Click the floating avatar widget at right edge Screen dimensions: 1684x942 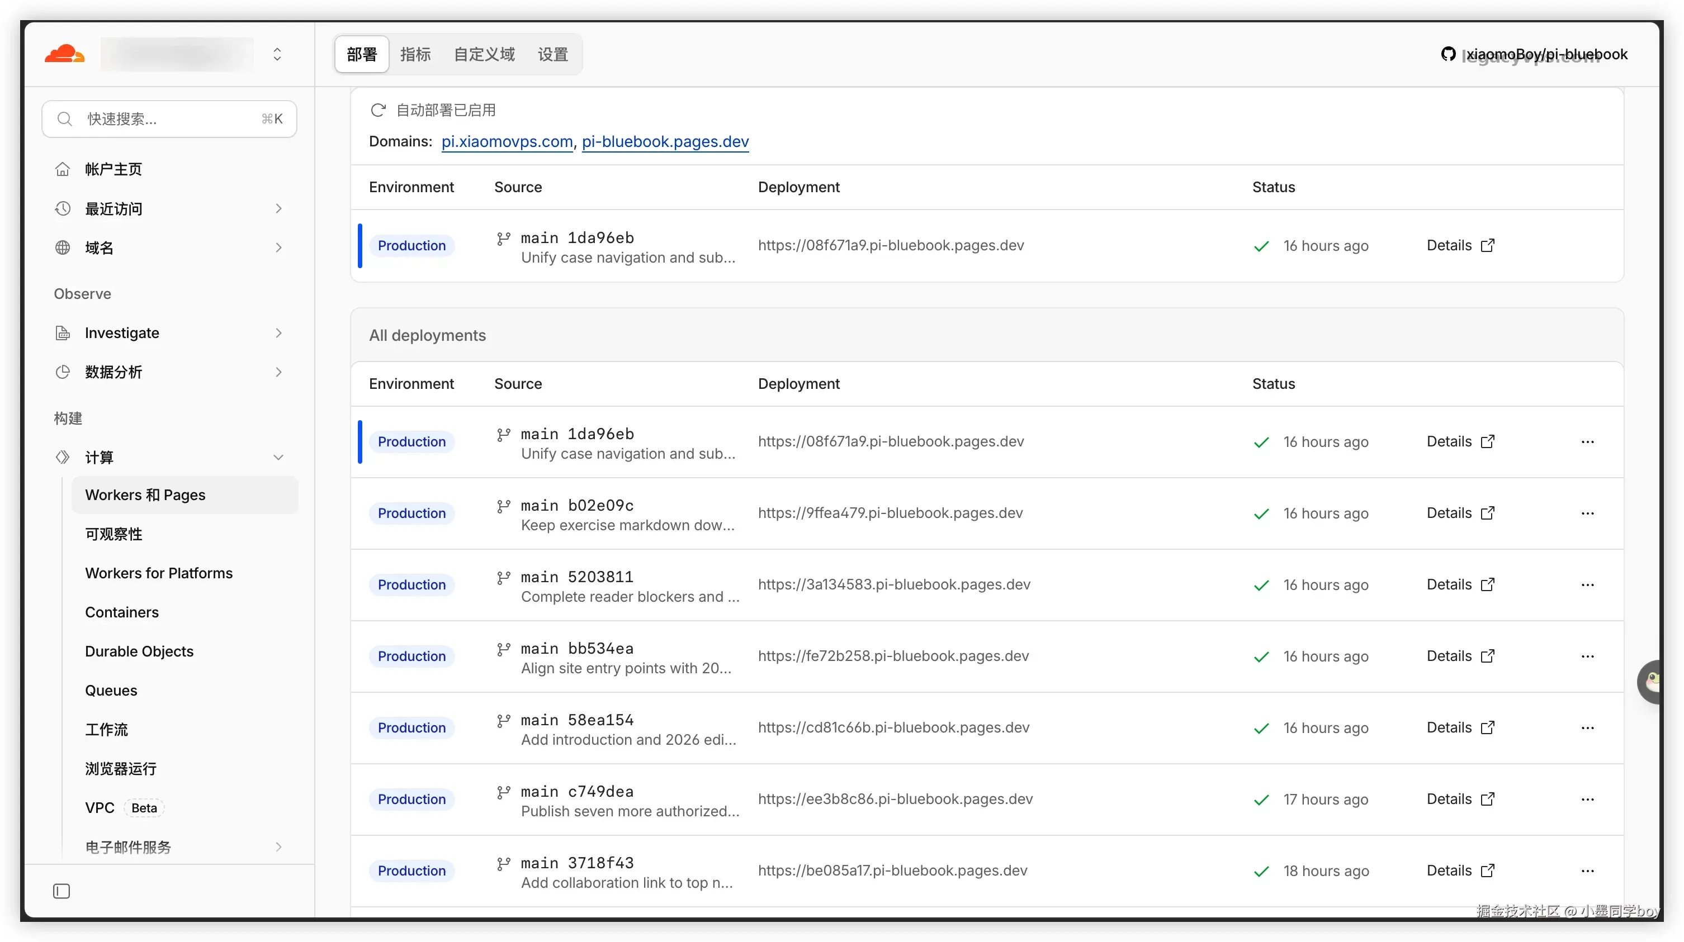1649,682
